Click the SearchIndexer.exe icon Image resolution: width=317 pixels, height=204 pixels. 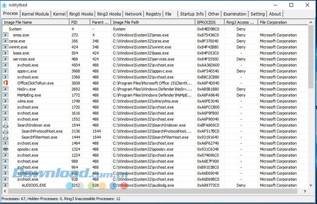click(x=5, y=125)
